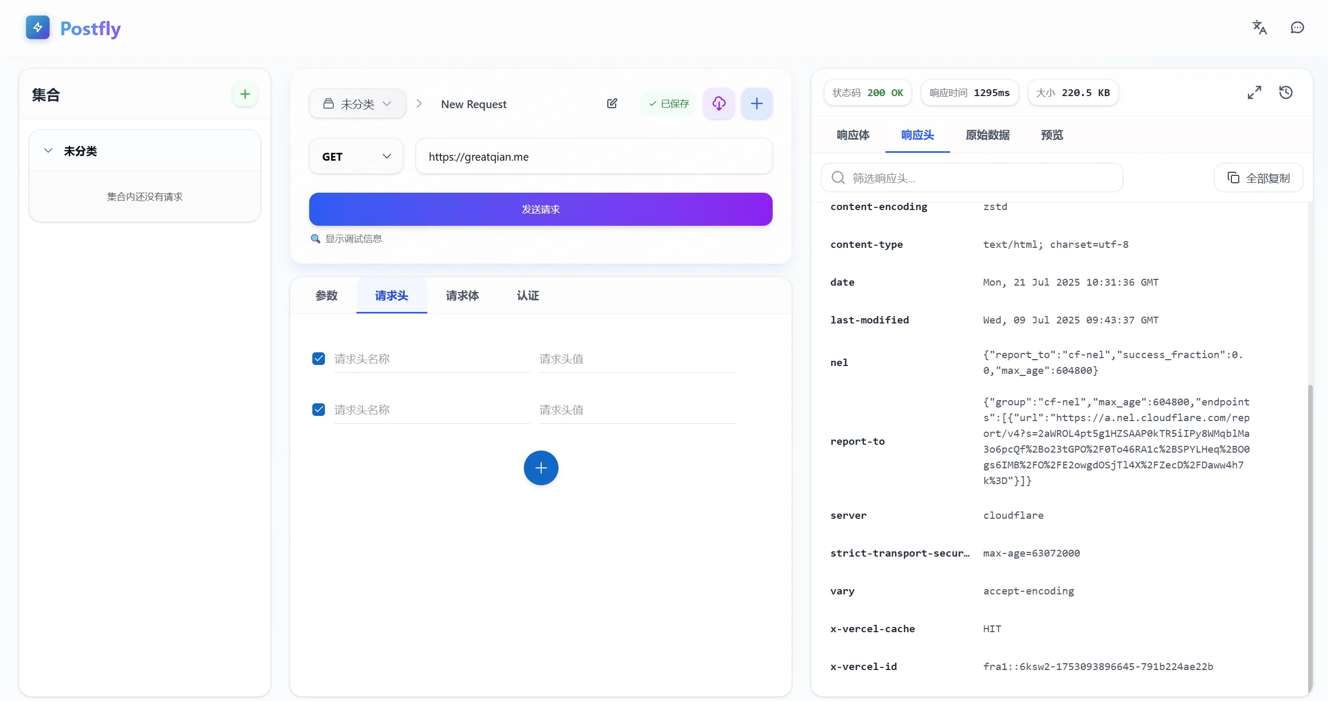Switch to the 请求体 tab

point(462,296)
